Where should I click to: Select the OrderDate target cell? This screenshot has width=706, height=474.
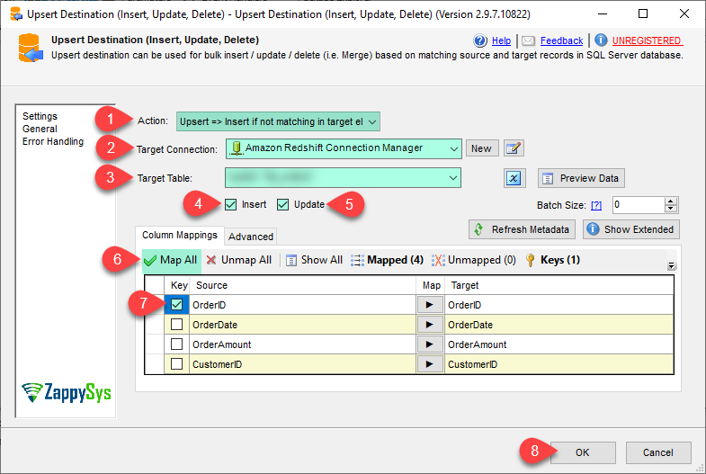(559, 325)
